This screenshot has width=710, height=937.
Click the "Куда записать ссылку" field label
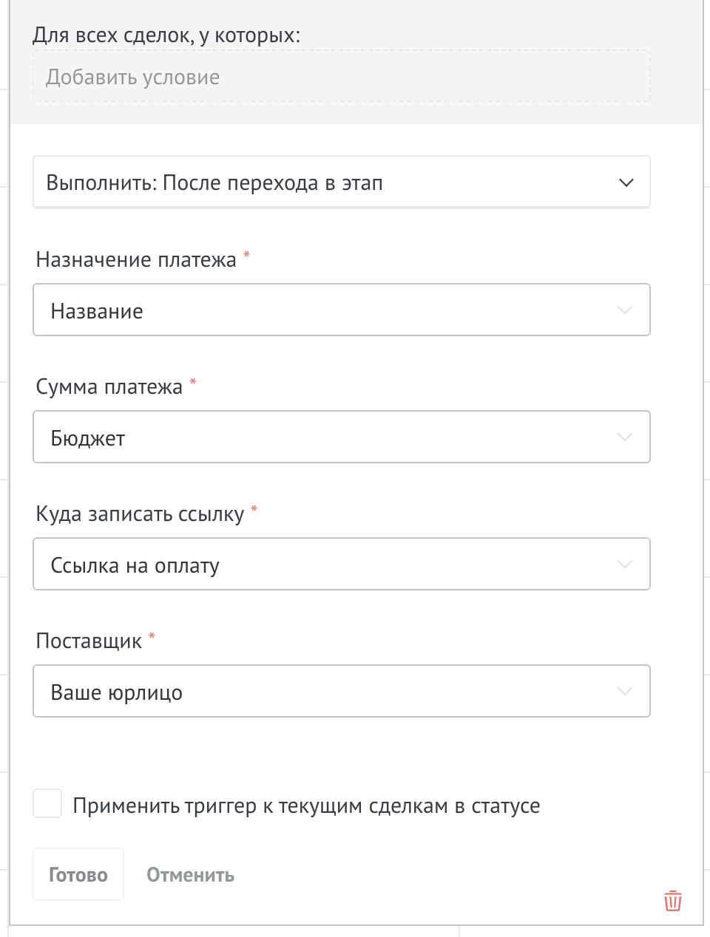click(140, 514)
